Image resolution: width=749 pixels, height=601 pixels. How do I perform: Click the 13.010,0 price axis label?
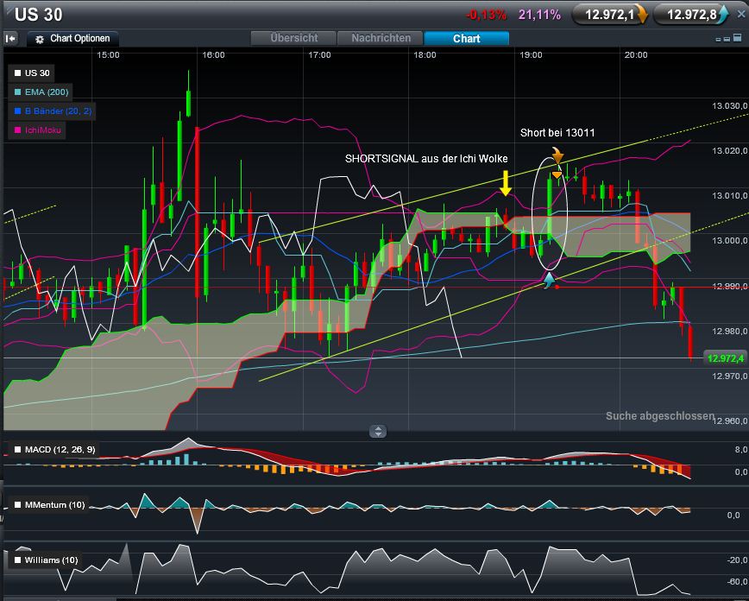click(729, 195)
